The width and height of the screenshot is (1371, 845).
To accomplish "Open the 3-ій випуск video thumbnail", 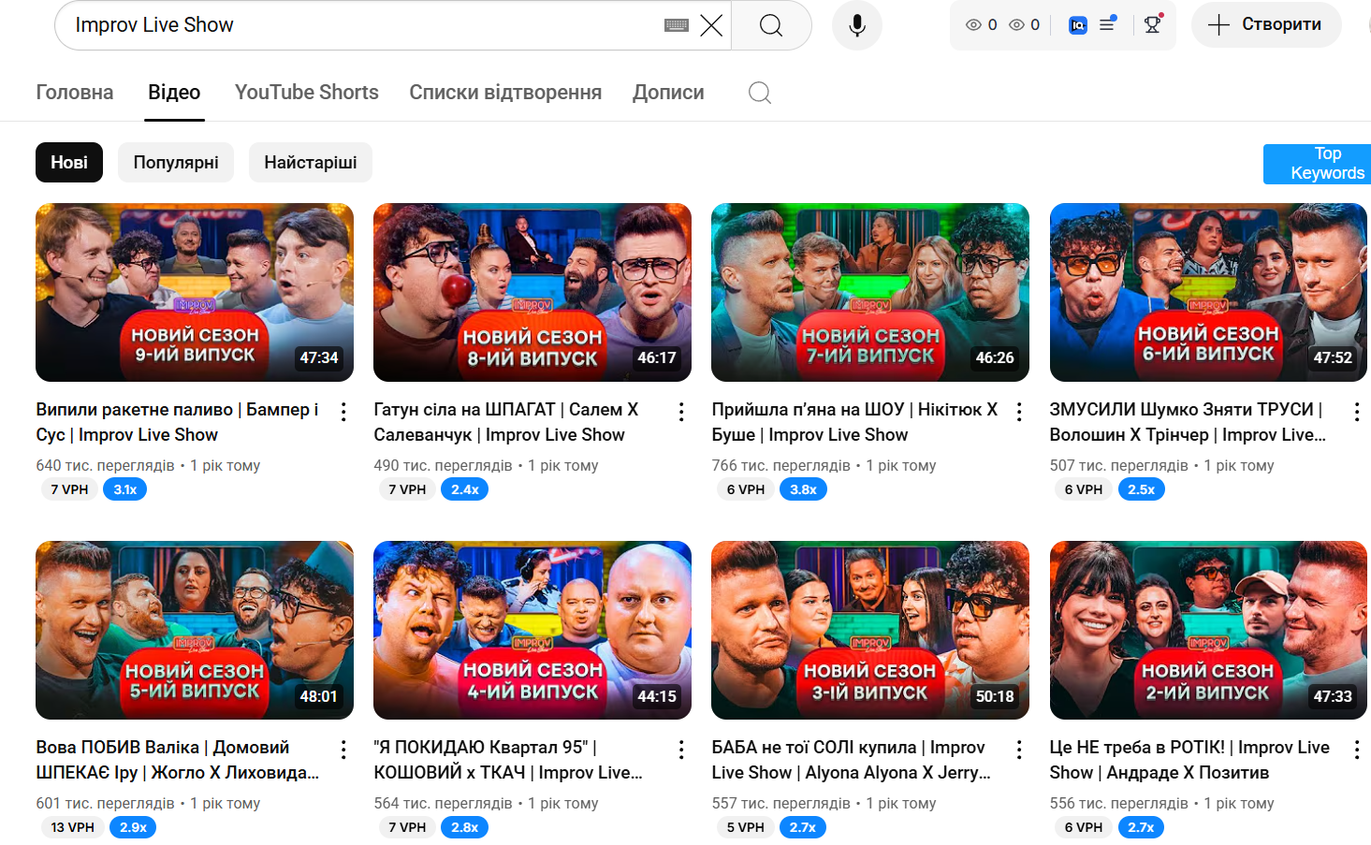I will click(x=870, y=630).
